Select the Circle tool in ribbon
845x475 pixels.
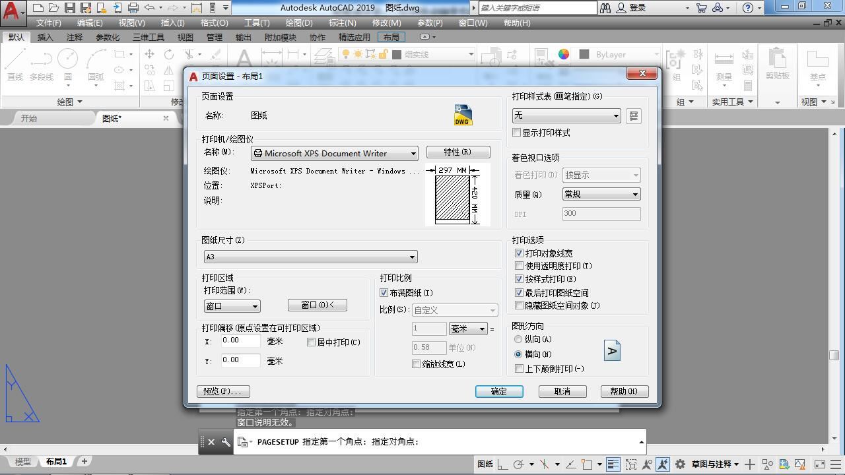(x=67, y=64)
